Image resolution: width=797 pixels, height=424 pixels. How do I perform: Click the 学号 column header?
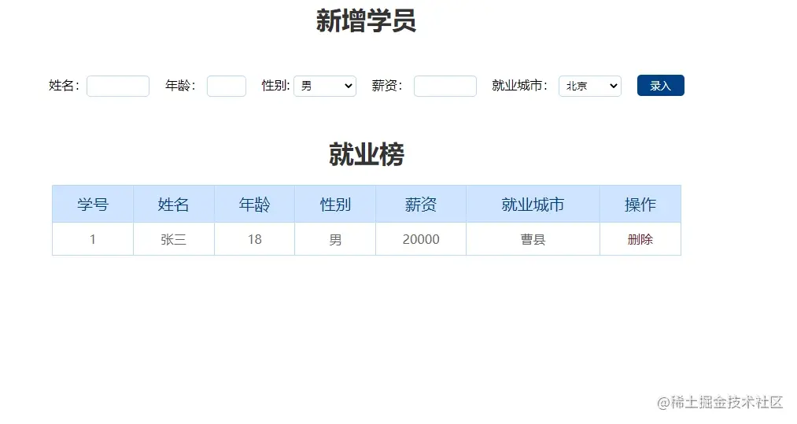point(93,205)
